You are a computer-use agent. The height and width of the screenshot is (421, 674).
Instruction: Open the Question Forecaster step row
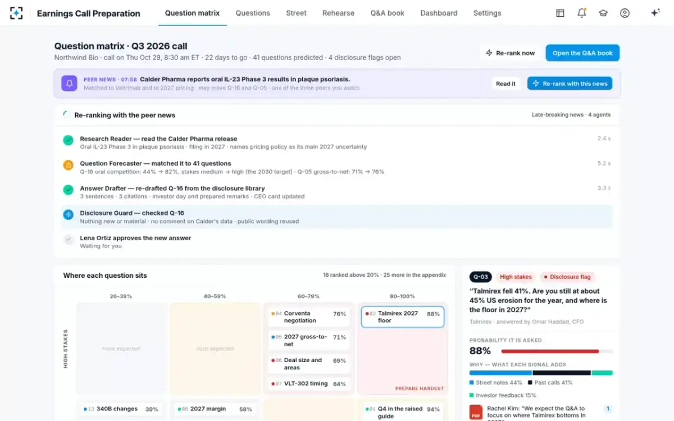click(x=337, y=167)
